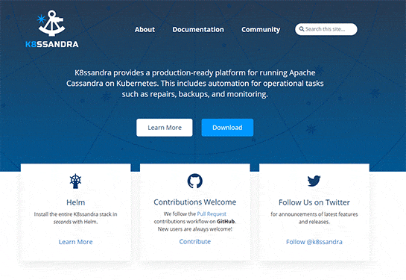Focus the Search this site field
The width and height of the screenshot is (406, 280).
point(326,29)
